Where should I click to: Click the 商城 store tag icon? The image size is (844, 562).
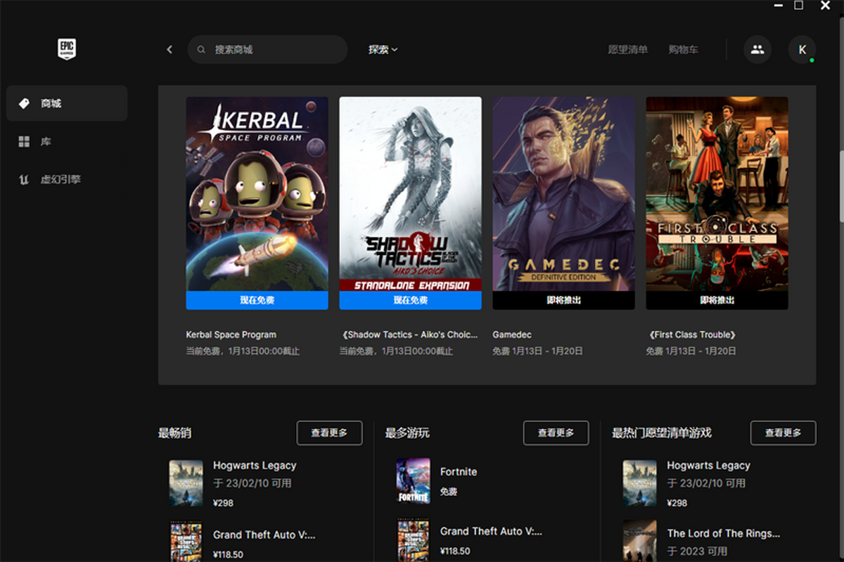point(24,104)
